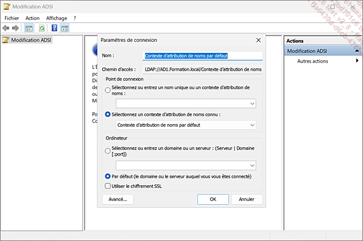Close the Paramètres de connexion dialog
The width and height of the screenshot is (363, 241).
(x=258, y=40)
